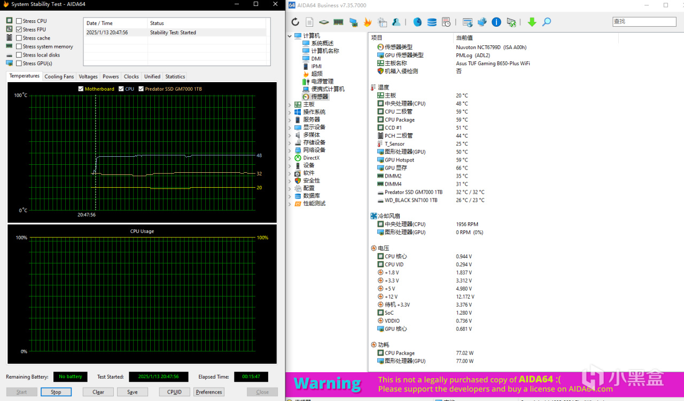Screen dimensions: 684x401
Task: Expand the 操作系统 tree node
Action: pos(290,112)
